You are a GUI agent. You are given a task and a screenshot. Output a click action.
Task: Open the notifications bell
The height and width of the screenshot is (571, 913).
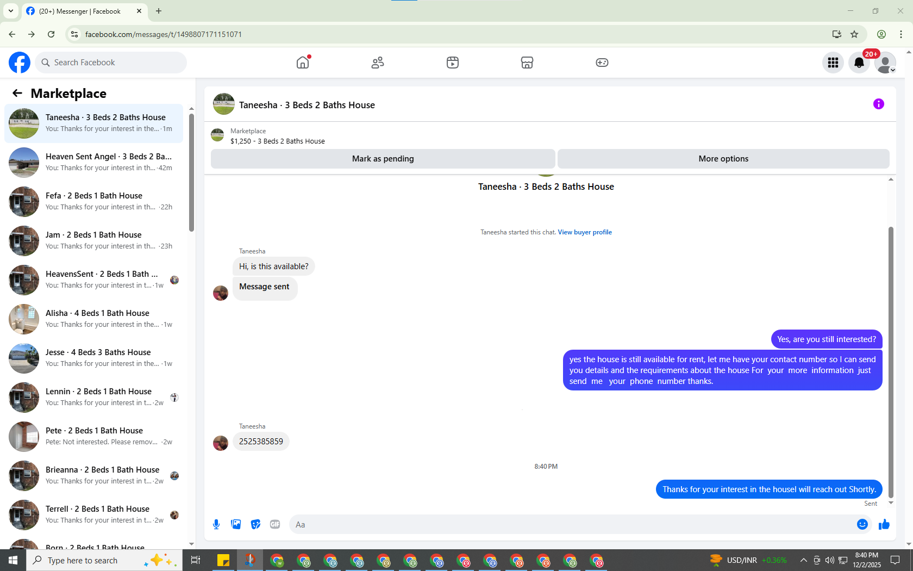coord(859,63)
